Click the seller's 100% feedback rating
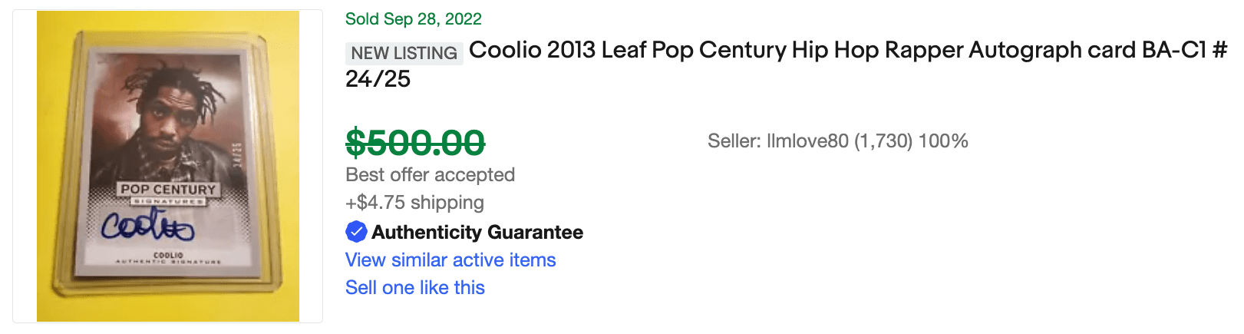Image resolution: width=1244 pixels, height=334 pixels. 943,141
